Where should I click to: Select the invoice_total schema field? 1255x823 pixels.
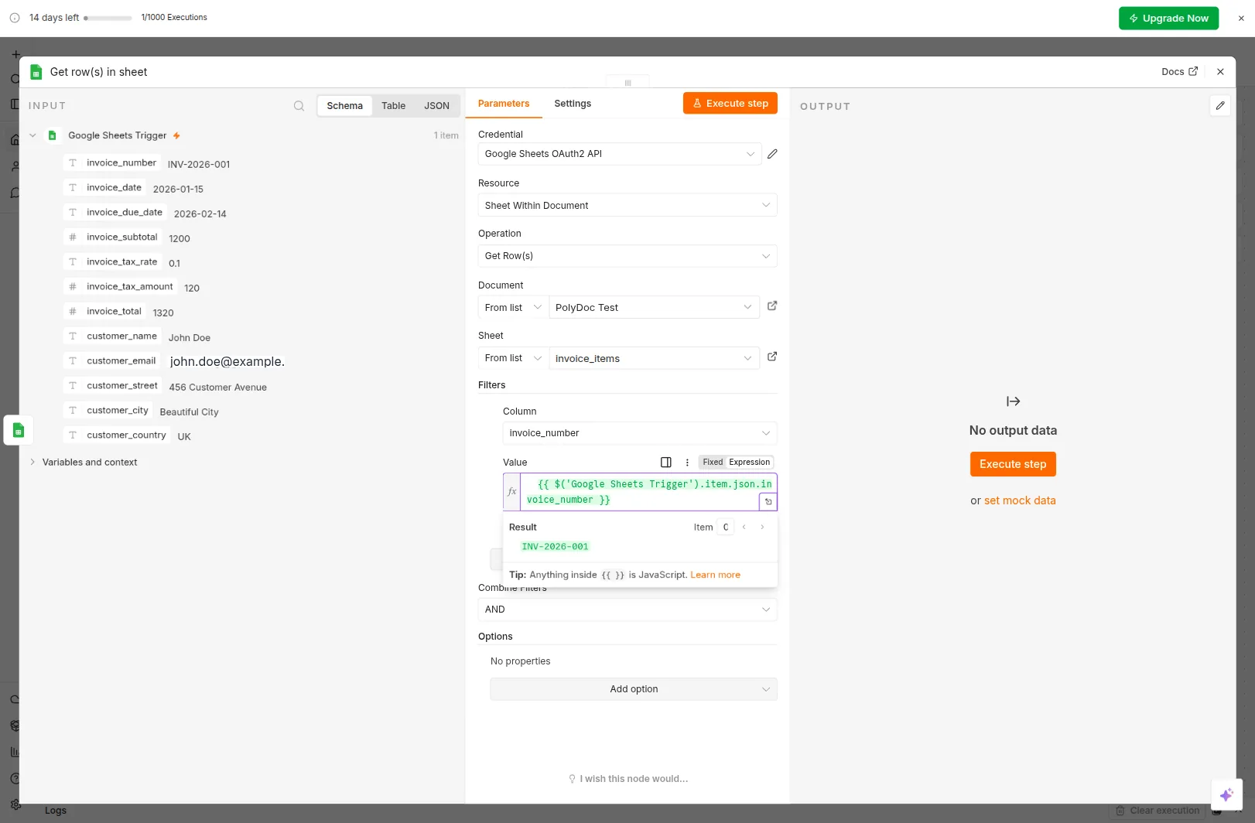point(106,311)
